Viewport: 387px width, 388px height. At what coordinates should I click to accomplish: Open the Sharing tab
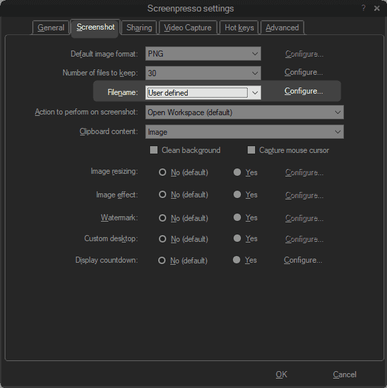pyautogui.click(x=139, y=28)
